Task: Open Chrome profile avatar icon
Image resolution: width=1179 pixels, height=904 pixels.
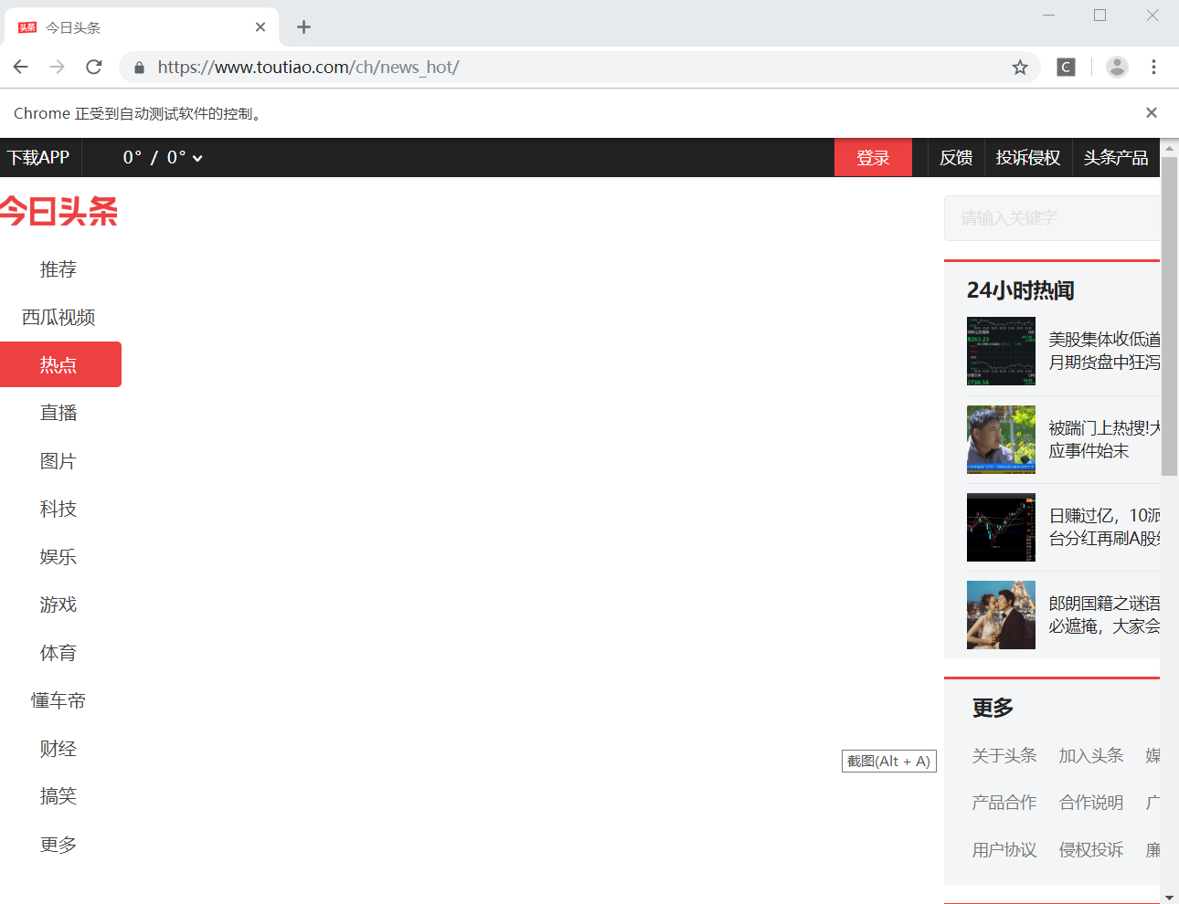Action: pos(1117,67)
